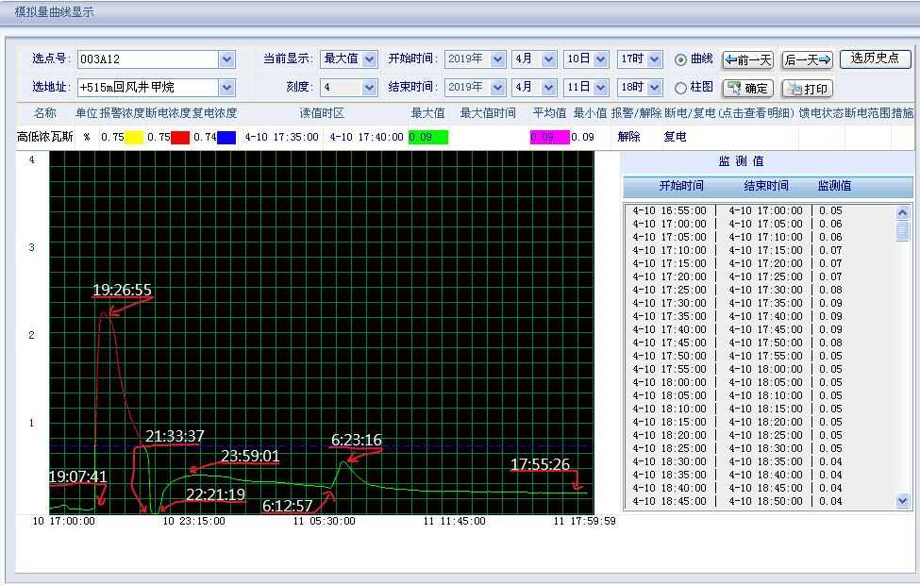Click the 复电 detail link in table
This screenshot has height=585, width=920.
[x=675, y=137]
